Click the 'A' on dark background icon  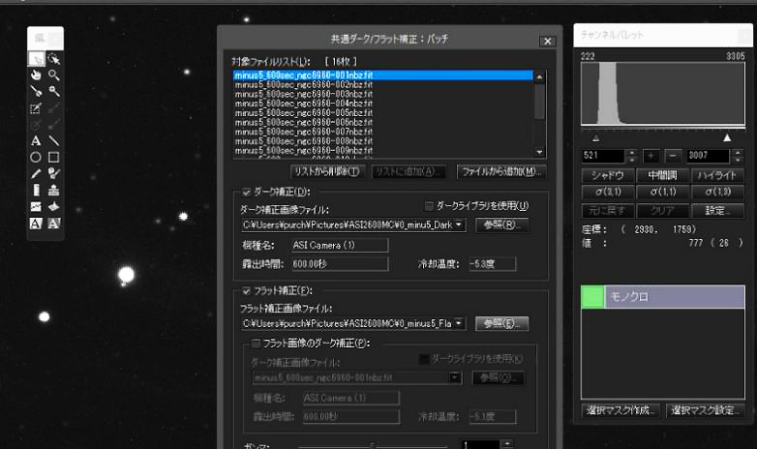pos(54,224)
